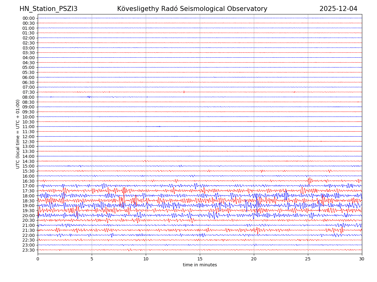The image size is (377, 282).
Task: Click the 5 tick on the minutes axis
Action: [x=92, y=259]
